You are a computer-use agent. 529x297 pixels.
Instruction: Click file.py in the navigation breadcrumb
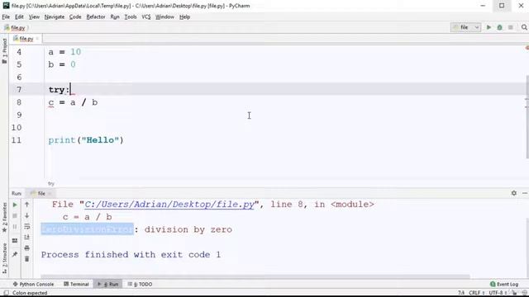tap(17, 28)
